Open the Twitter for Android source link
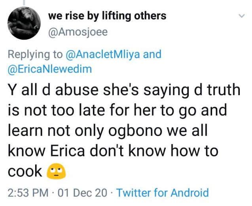The height and width of the screenshot is (206, 252). click(x=163, y=193)
